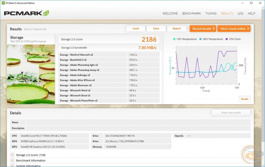
Task: Click the chart Details button
Action: point(244,99)
